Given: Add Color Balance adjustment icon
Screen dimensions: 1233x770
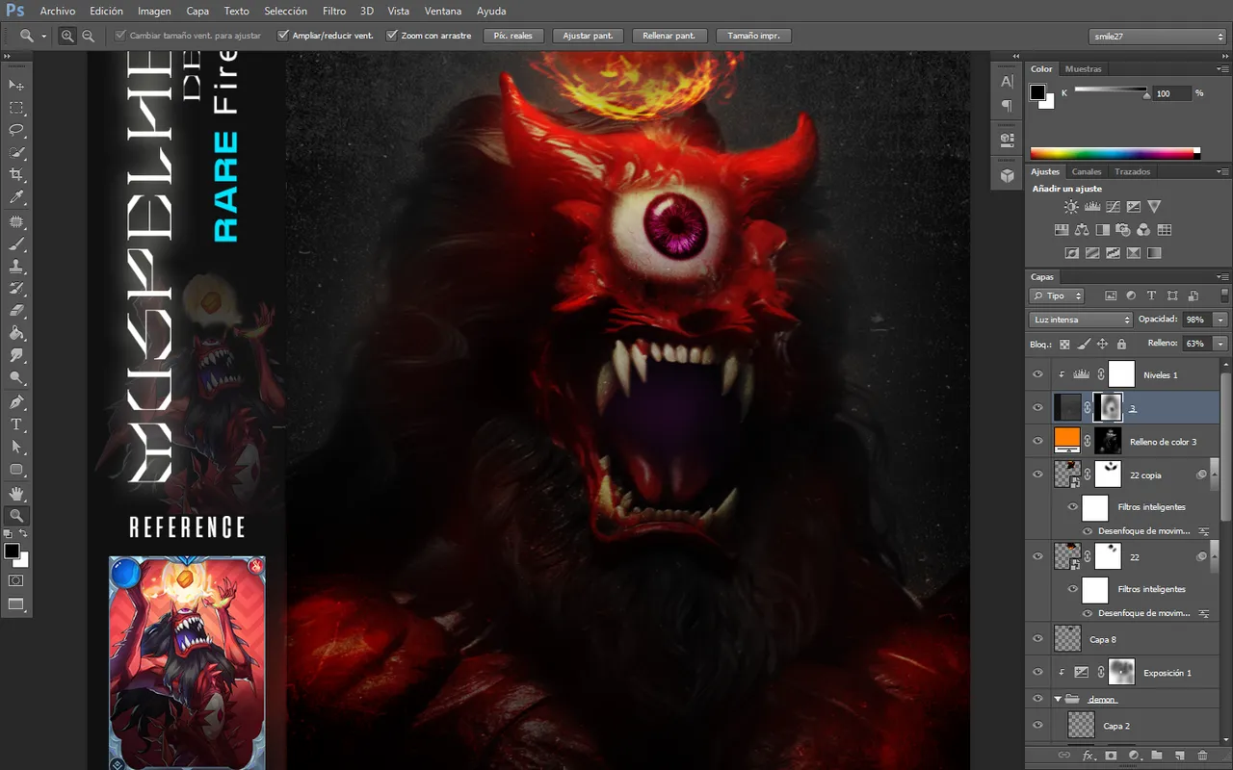Looking at the screenshot, I should pos(1082,230).
